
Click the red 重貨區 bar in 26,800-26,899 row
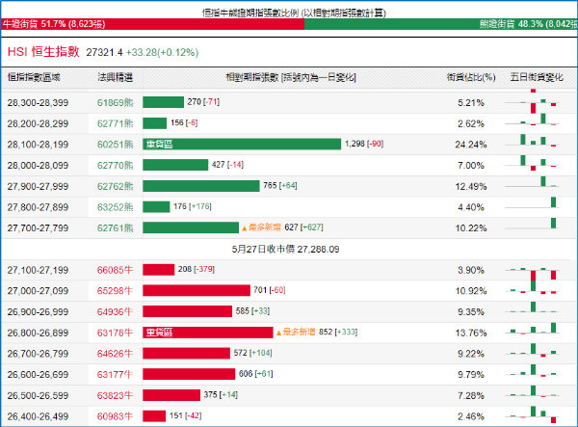[x=208, y=333]
